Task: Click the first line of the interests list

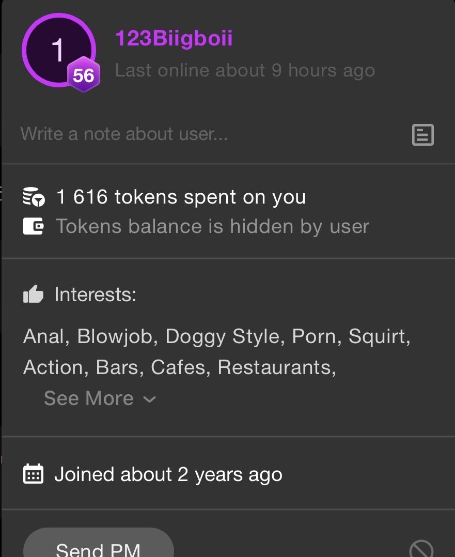Action: click(x=217, y=336)
